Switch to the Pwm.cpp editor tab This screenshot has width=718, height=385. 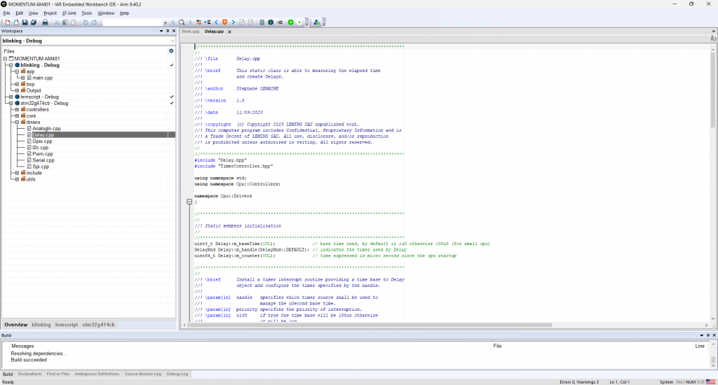click(190, 31)
